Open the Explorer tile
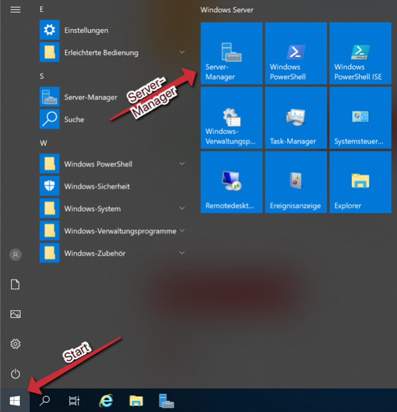397x412 pixels. [x=360, y=182]
